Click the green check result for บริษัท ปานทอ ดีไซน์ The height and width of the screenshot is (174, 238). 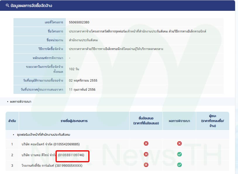pos(180,154)
